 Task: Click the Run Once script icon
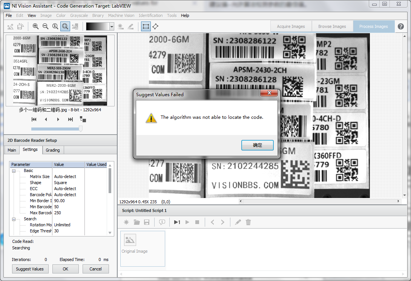[x=177, y=222]
